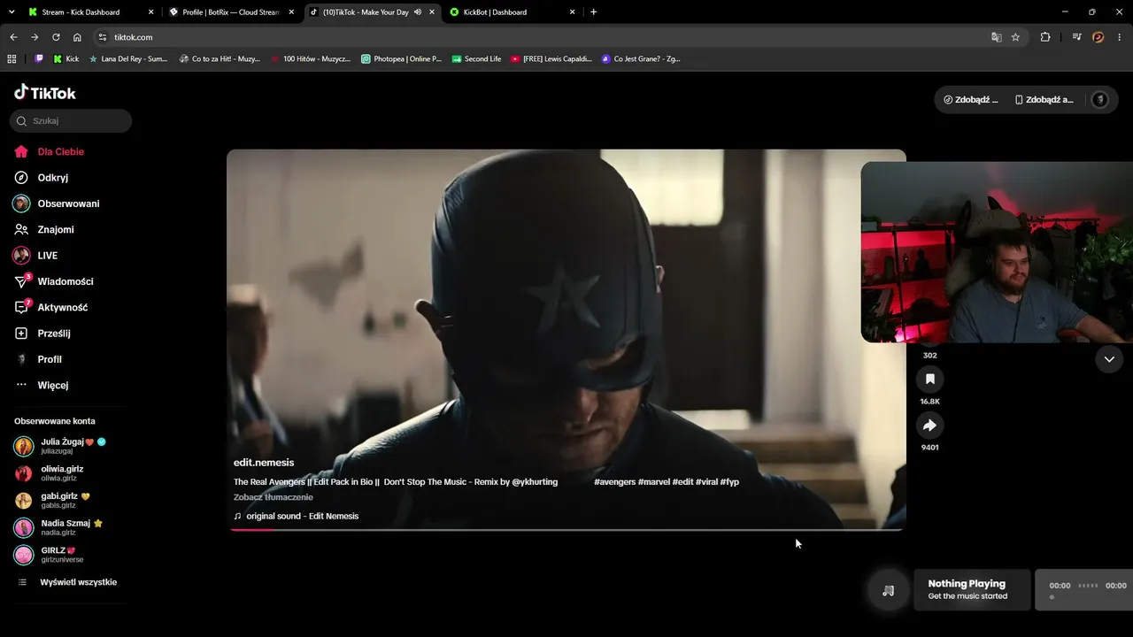Image resolution: width=1133 pixels, height=637 pixels.
Task: Open the profile avatar menu
Action: pyautogui.click(x=1100, y=100)
